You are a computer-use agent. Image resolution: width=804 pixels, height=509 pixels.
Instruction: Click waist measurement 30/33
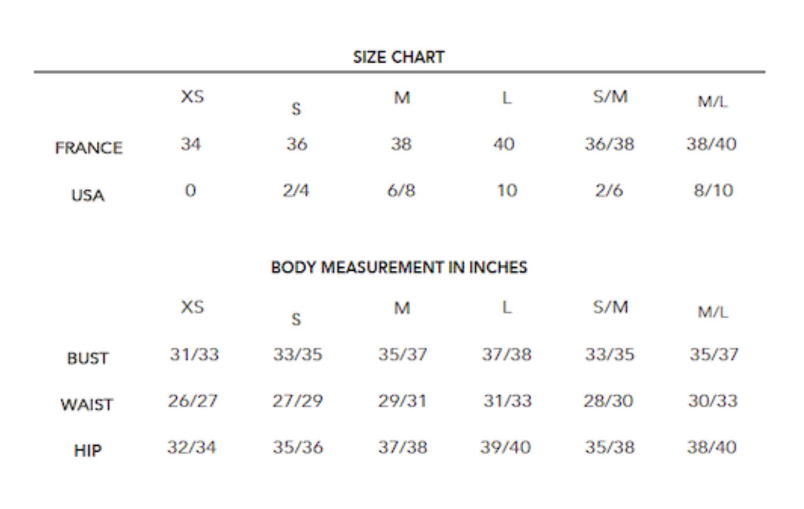tap(713, 401)
